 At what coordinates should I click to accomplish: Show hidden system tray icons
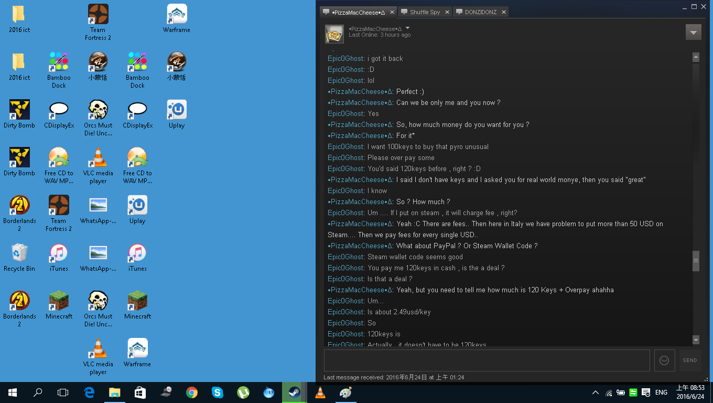(596, 393)
